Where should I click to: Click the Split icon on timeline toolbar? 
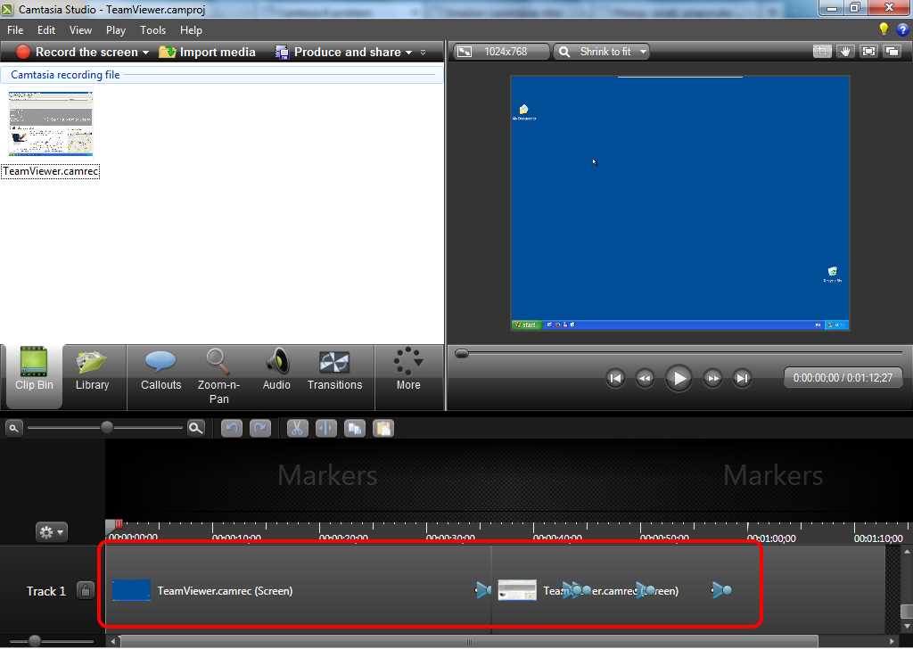coord(326,429)
